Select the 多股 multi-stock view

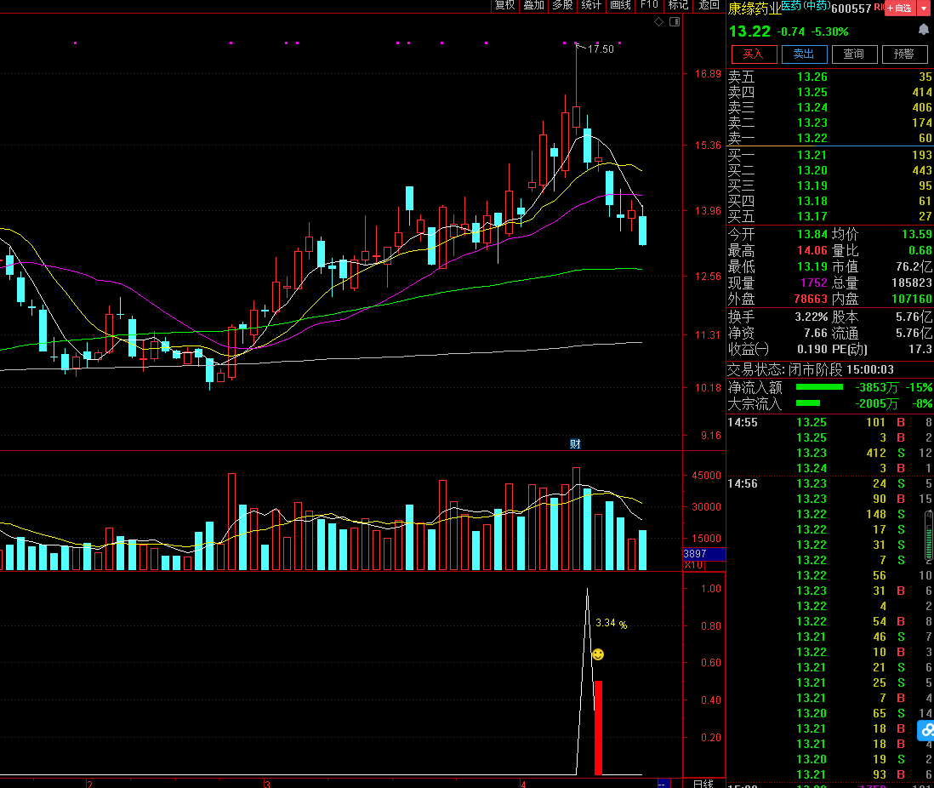(562, 5)
